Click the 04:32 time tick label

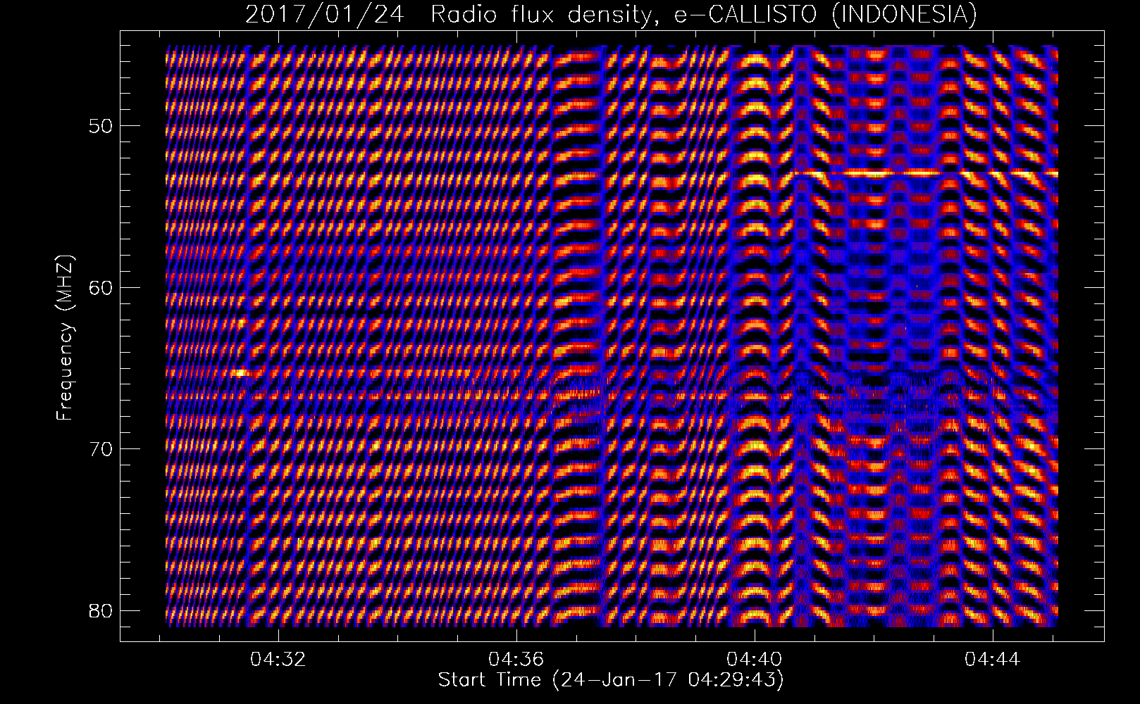[279, 660]
